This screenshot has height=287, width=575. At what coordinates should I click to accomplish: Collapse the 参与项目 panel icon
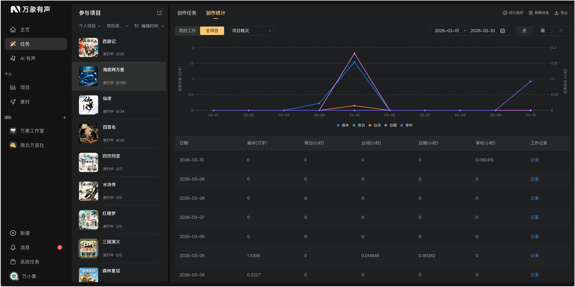[159, 13]
